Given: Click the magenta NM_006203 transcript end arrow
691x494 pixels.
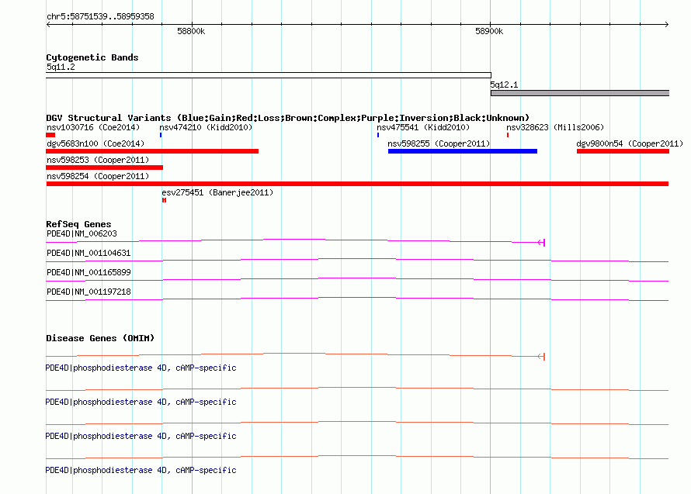Looking at the screenshot, I should [x=542, y=243].
